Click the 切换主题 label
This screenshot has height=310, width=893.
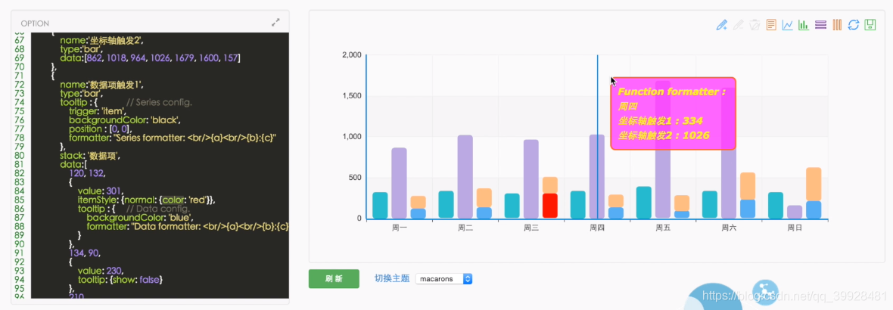pos(392,279)
